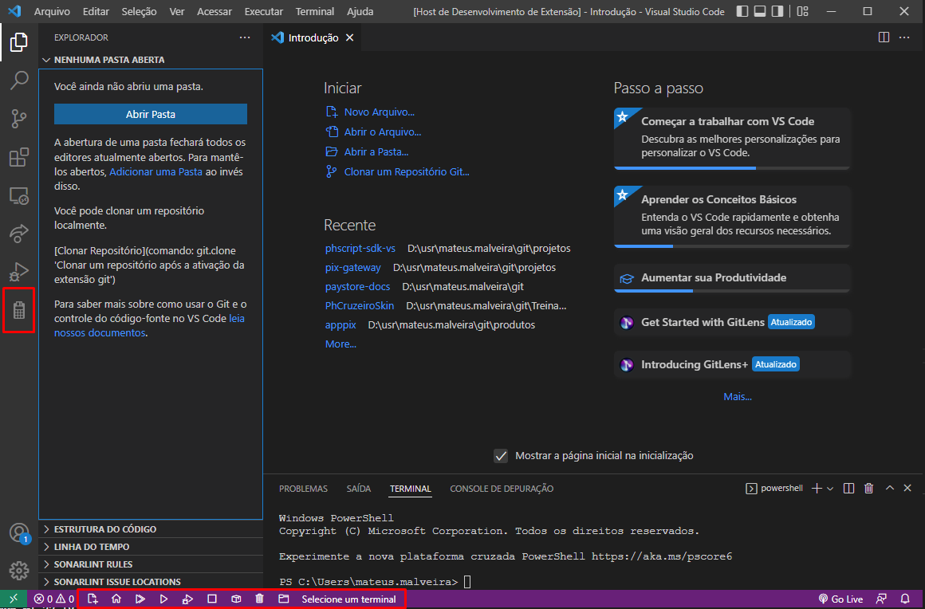
Task: Start Go Live from the status bar
Action: tap(840, 598)
